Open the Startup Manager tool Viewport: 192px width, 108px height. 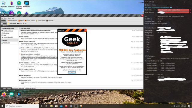click(x=12, y=21)
